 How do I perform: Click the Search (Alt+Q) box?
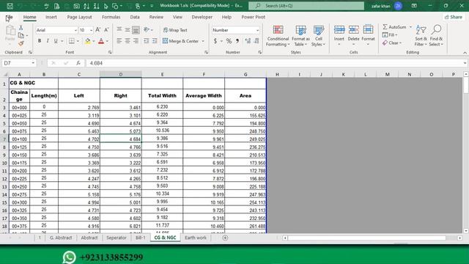pyautogui.click(x=306, y=6)
